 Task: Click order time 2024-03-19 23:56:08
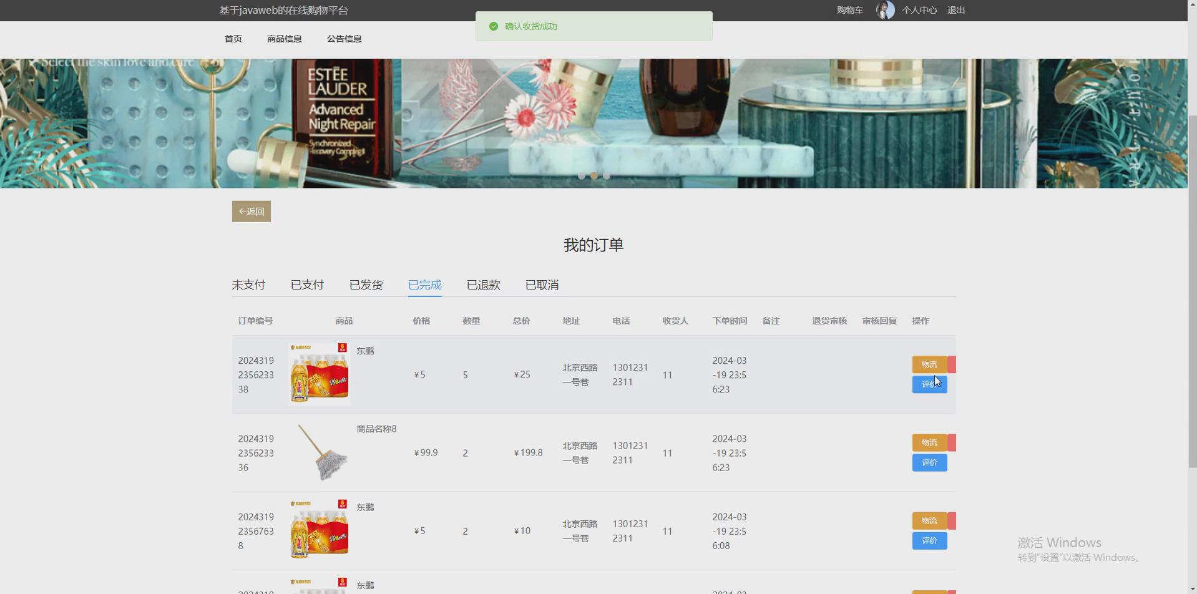click(730, 531)
